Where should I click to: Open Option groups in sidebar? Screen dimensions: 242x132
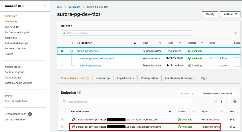[x=13, y=78]
